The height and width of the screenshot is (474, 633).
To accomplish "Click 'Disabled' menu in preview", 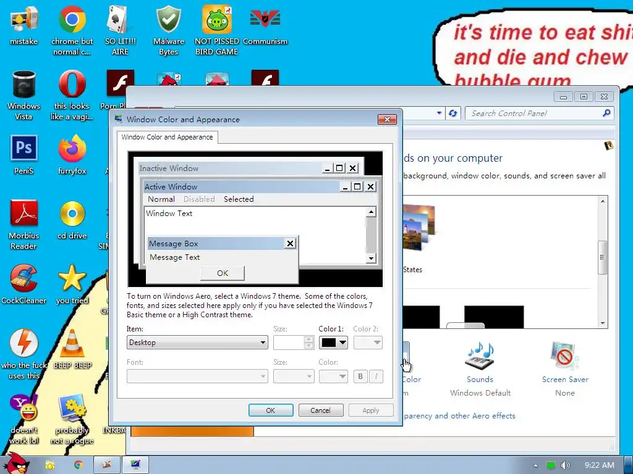I will (199, 199).
